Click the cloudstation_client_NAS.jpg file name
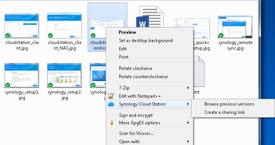The width and height of the screenshot is (275, 145). 65,45
